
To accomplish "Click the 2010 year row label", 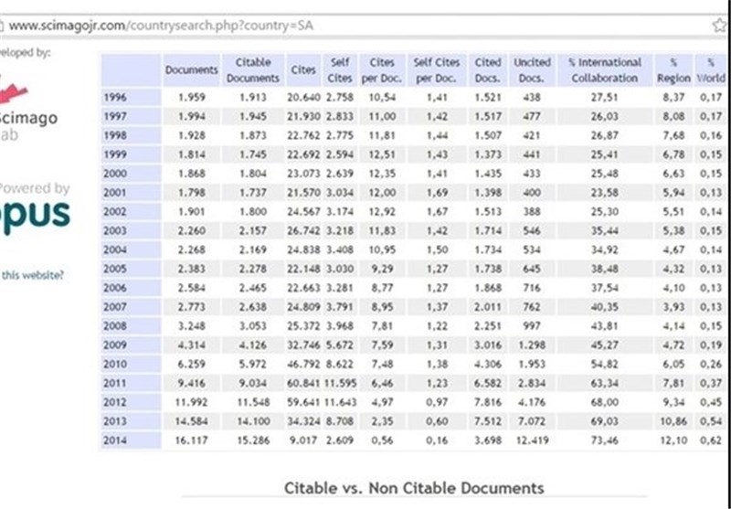I will point(115,364).
